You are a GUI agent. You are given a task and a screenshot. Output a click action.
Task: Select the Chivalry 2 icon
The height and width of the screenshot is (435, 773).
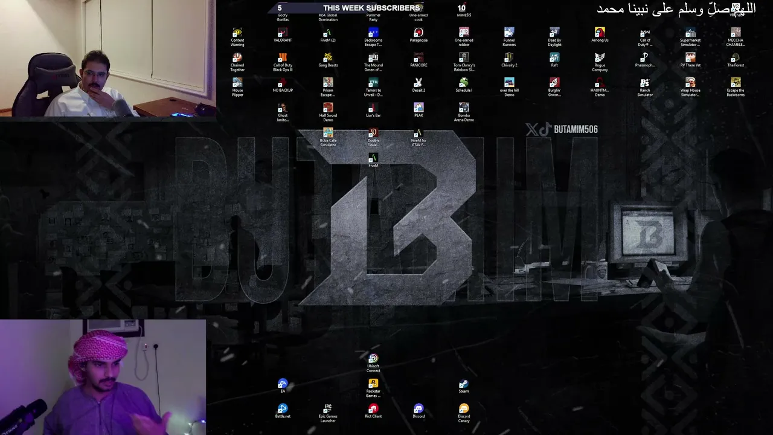[x=509, y=60]
